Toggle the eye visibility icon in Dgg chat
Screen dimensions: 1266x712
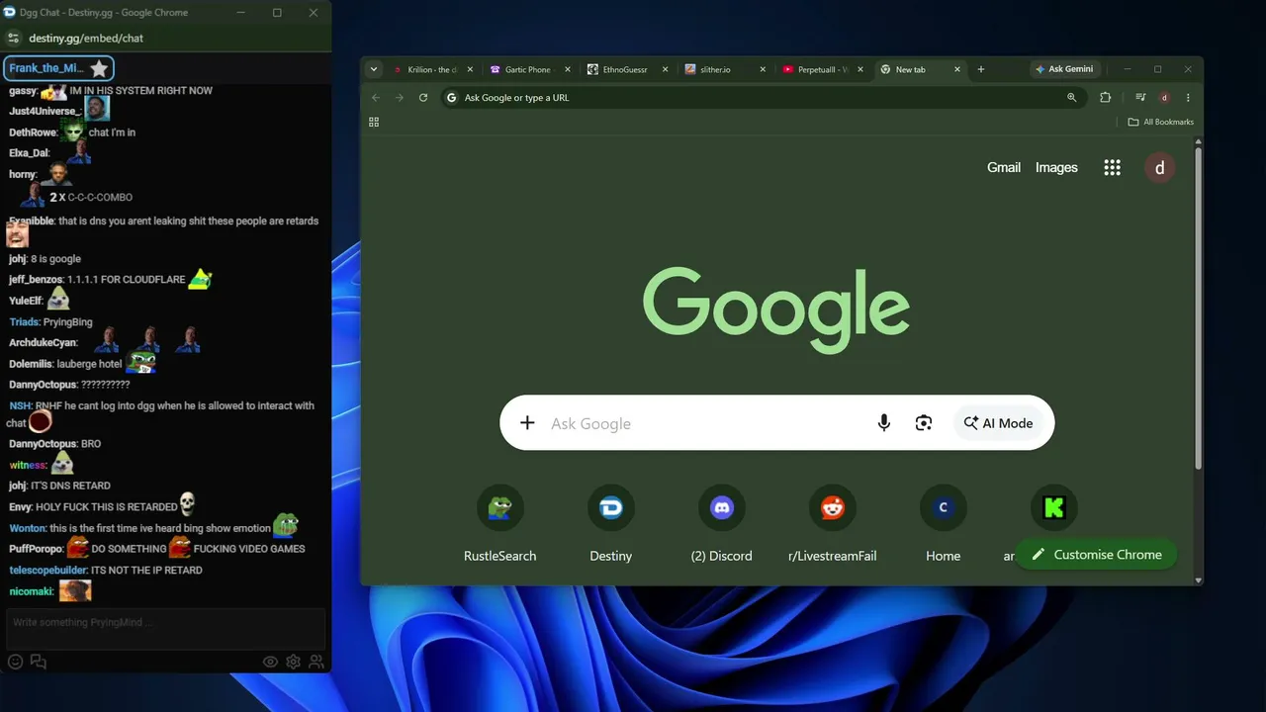tap(270, 662)
